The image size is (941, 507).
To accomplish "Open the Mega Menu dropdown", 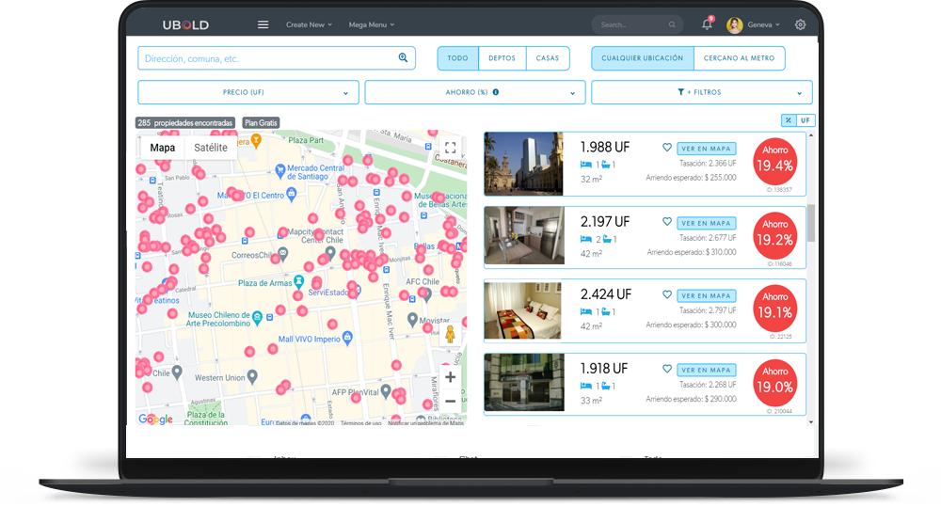I will pyautogui.click(x=372, y=24).
